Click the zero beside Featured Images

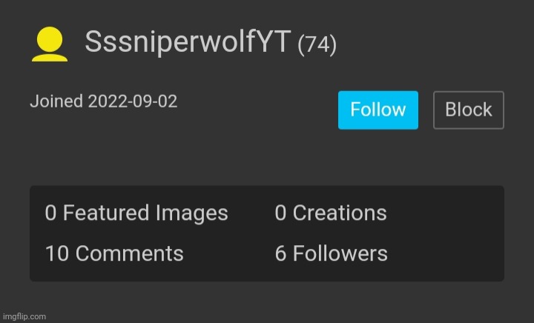[x=50, y=213]
